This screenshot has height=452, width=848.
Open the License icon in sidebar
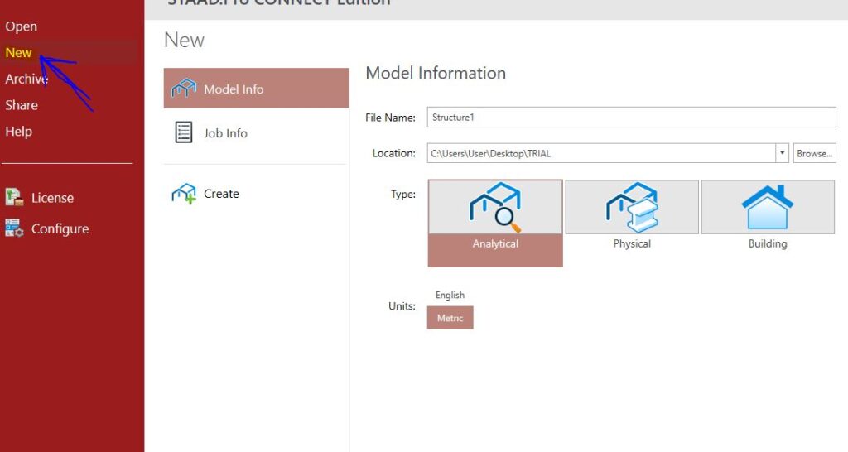pos(15,197)
